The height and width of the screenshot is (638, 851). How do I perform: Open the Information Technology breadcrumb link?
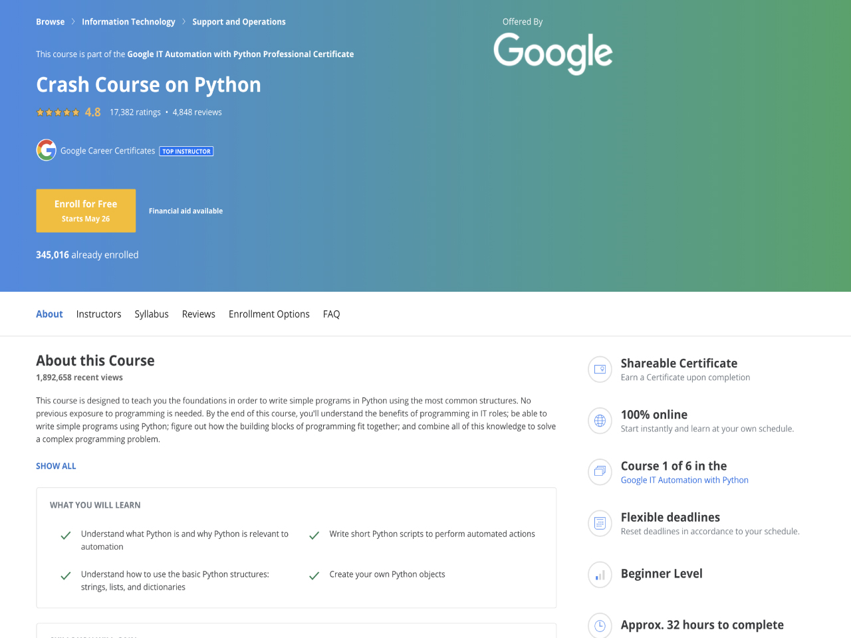point(128,22)
